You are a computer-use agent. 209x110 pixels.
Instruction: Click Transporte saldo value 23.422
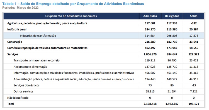[x=194, y=60]
